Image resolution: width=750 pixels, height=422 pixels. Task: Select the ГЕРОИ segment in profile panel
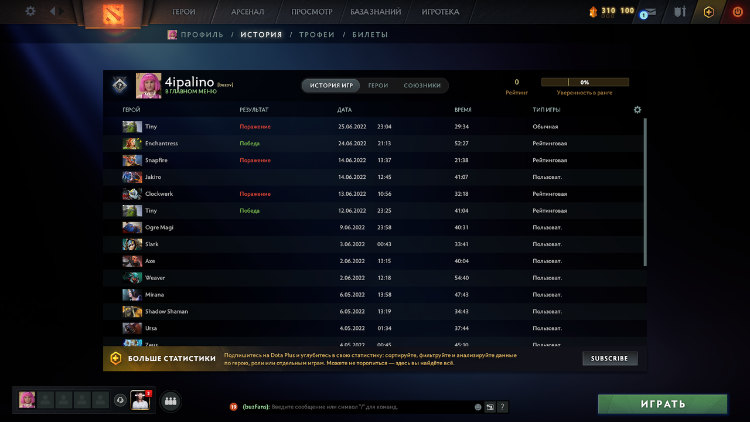(x=378, y=86)
